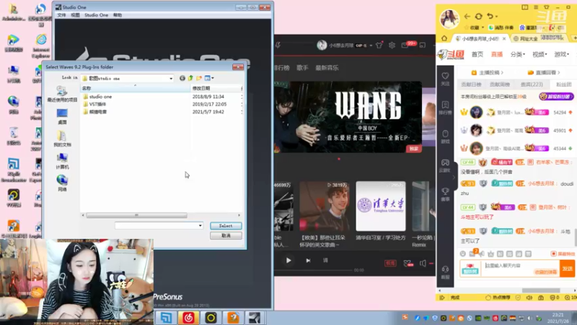Expand 游戏 dropdown on Douyu nav
This screenshot has height=325, width=577.
click(x=562, y=54)
